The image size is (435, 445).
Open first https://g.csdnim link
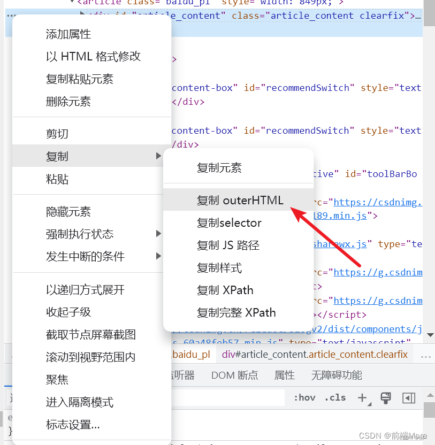378,272
